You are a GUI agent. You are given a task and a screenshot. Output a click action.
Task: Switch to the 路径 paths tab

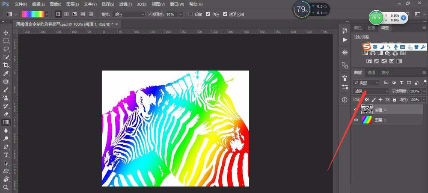pyautogui.click(x=385, y=73)
